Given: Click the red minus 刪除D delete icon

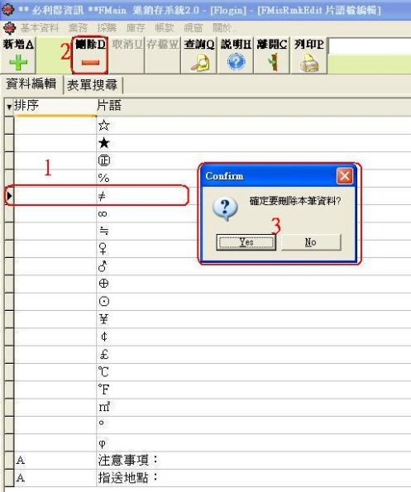Looking at the screenshot, I should tap(90, 63).
